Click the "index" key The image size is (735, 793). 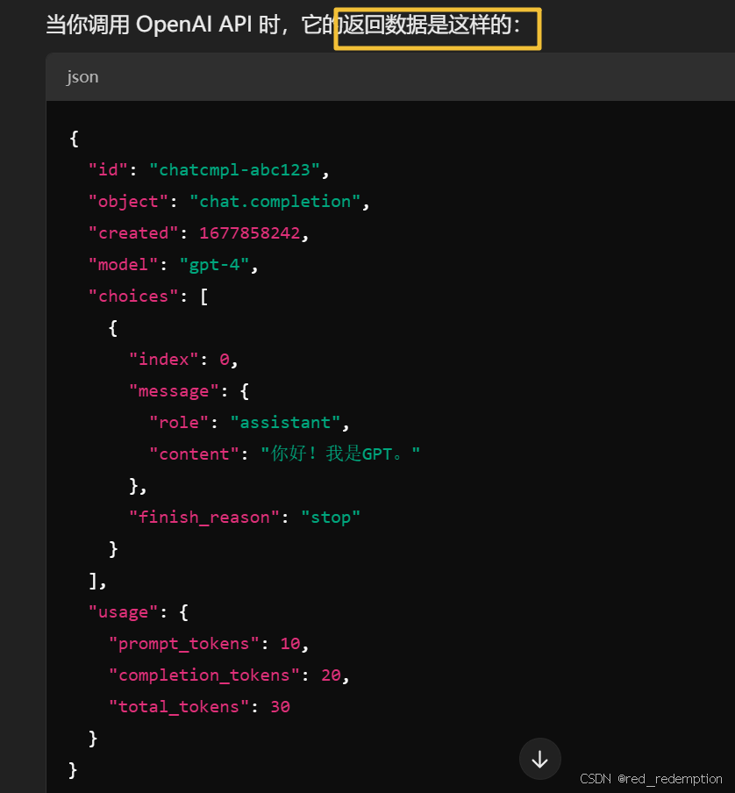click(163, 360)
